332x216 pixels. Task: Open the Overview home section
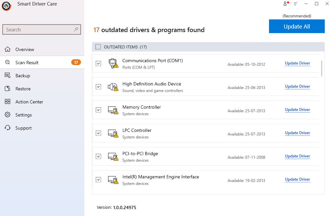25,49
